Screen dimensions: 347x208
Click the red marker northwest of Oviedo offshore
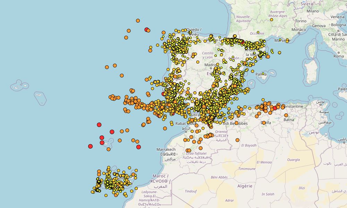coord(147,29)
